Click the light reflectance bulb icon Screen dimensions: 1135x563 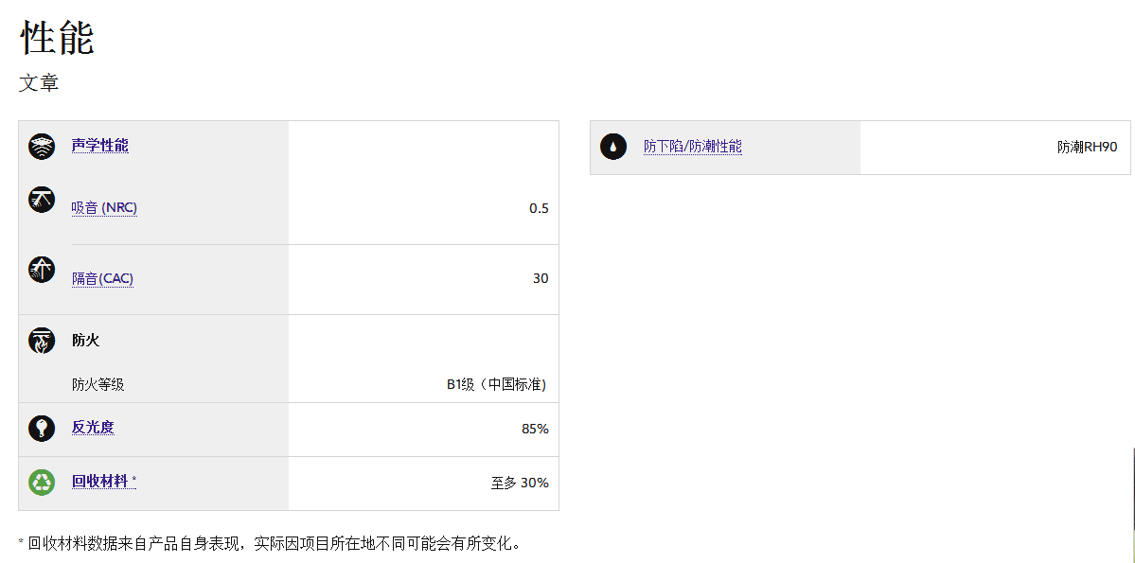pos(42,429)
